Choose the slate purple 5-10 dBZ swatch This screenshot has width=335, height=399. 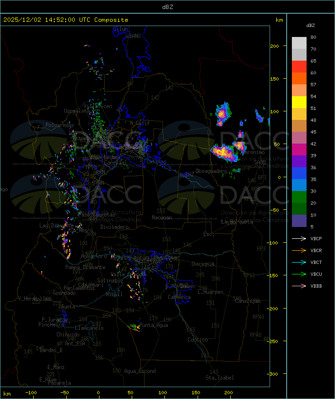[x=299, y=221]
